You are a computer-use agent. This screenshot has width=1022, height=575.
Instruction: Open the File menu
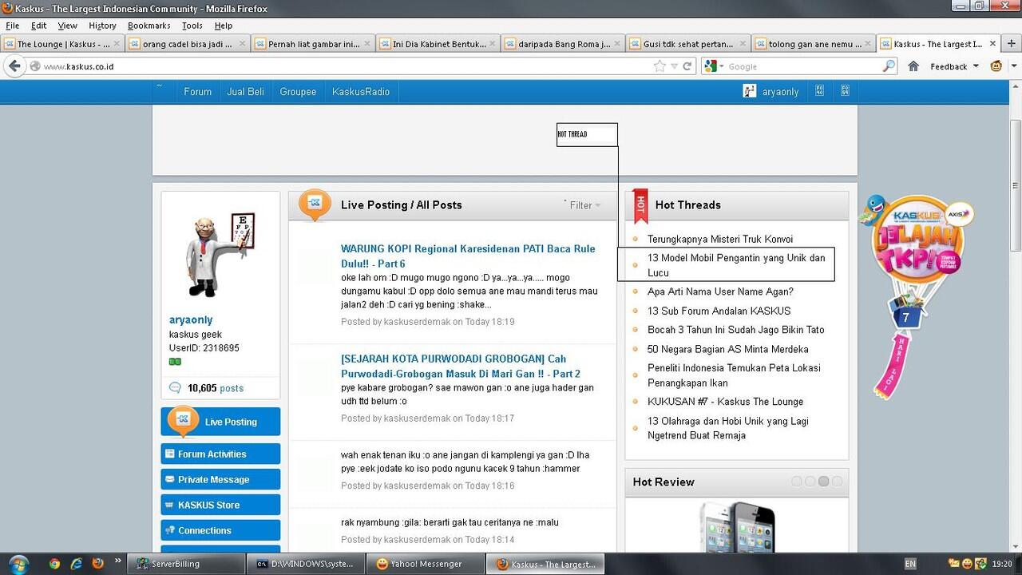[13, 26]
